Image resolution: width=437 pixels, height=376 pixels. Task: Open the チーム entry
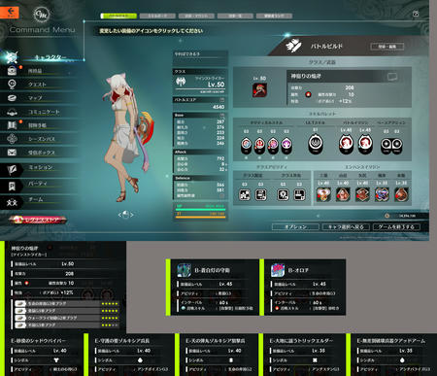click(x=36, y=199)
